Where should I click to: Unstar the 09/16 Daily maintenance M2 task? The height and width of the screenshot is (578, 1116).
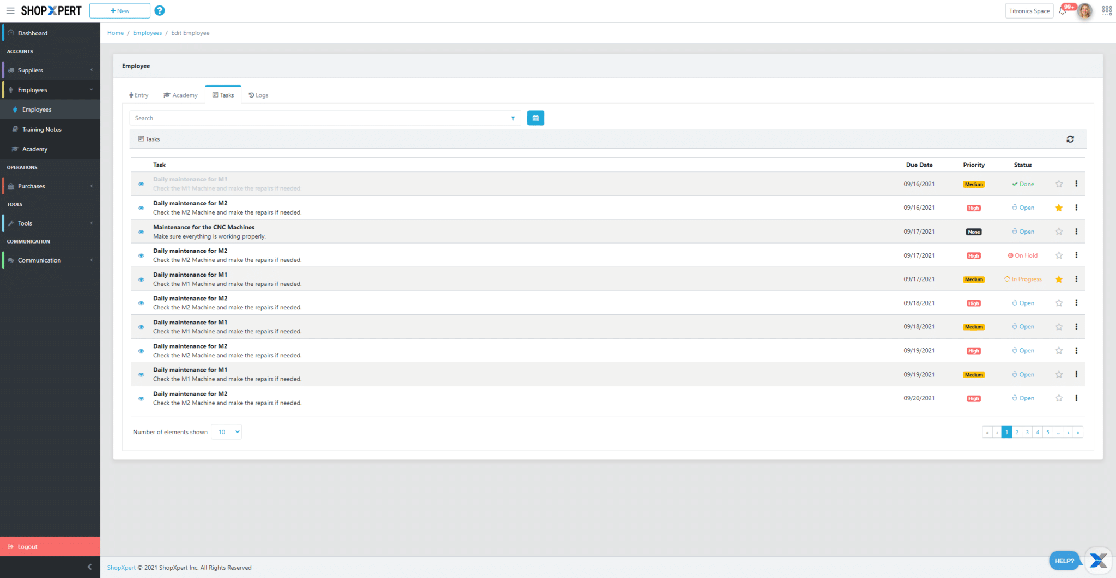coord(1059,208)
